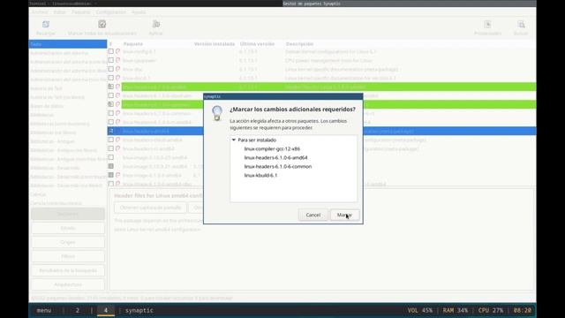This screenshot has width=565, height=318.
Task: Toggle checkbox for linux-image-6.1.0-6-amd64 package
Action: (x=111, y=175)
